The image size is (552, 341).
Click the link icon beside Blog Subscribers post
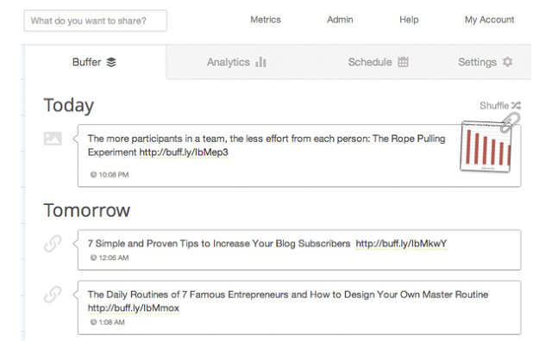(x=53, y=244)
